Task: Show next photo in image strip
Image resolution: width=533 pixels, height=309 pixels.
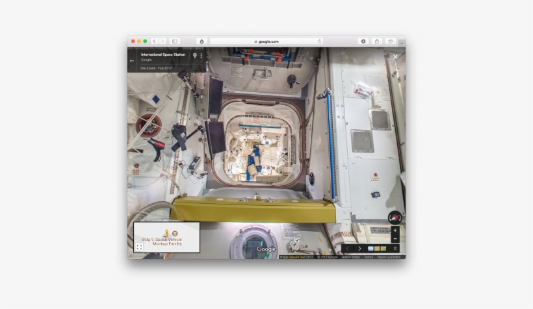Action: click(359, 249)
